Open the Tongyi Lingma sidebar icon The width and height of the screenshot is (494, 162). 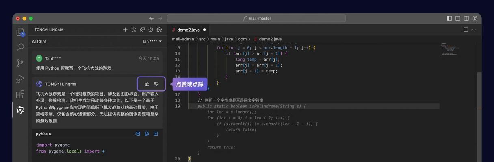click(20, 110)
